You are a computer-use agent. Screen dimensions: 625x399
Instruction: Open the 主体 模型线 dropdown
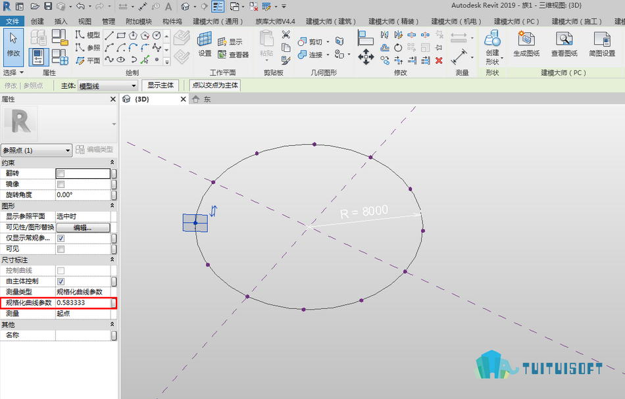108,85
